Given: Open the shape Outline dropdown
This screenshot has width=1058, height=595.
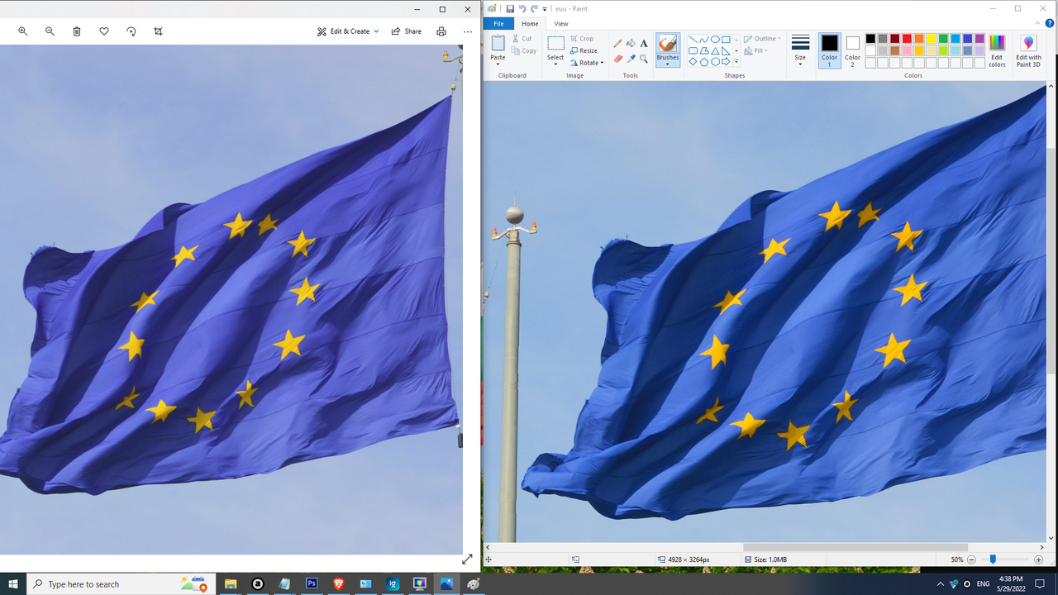Looking at the screenshot, I should 762,39.
